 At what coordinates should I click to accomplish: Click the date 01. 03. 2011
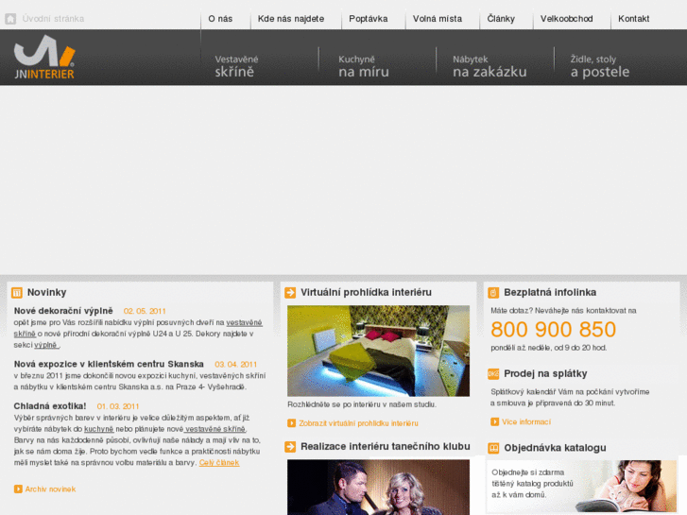(x=118, y=406)
